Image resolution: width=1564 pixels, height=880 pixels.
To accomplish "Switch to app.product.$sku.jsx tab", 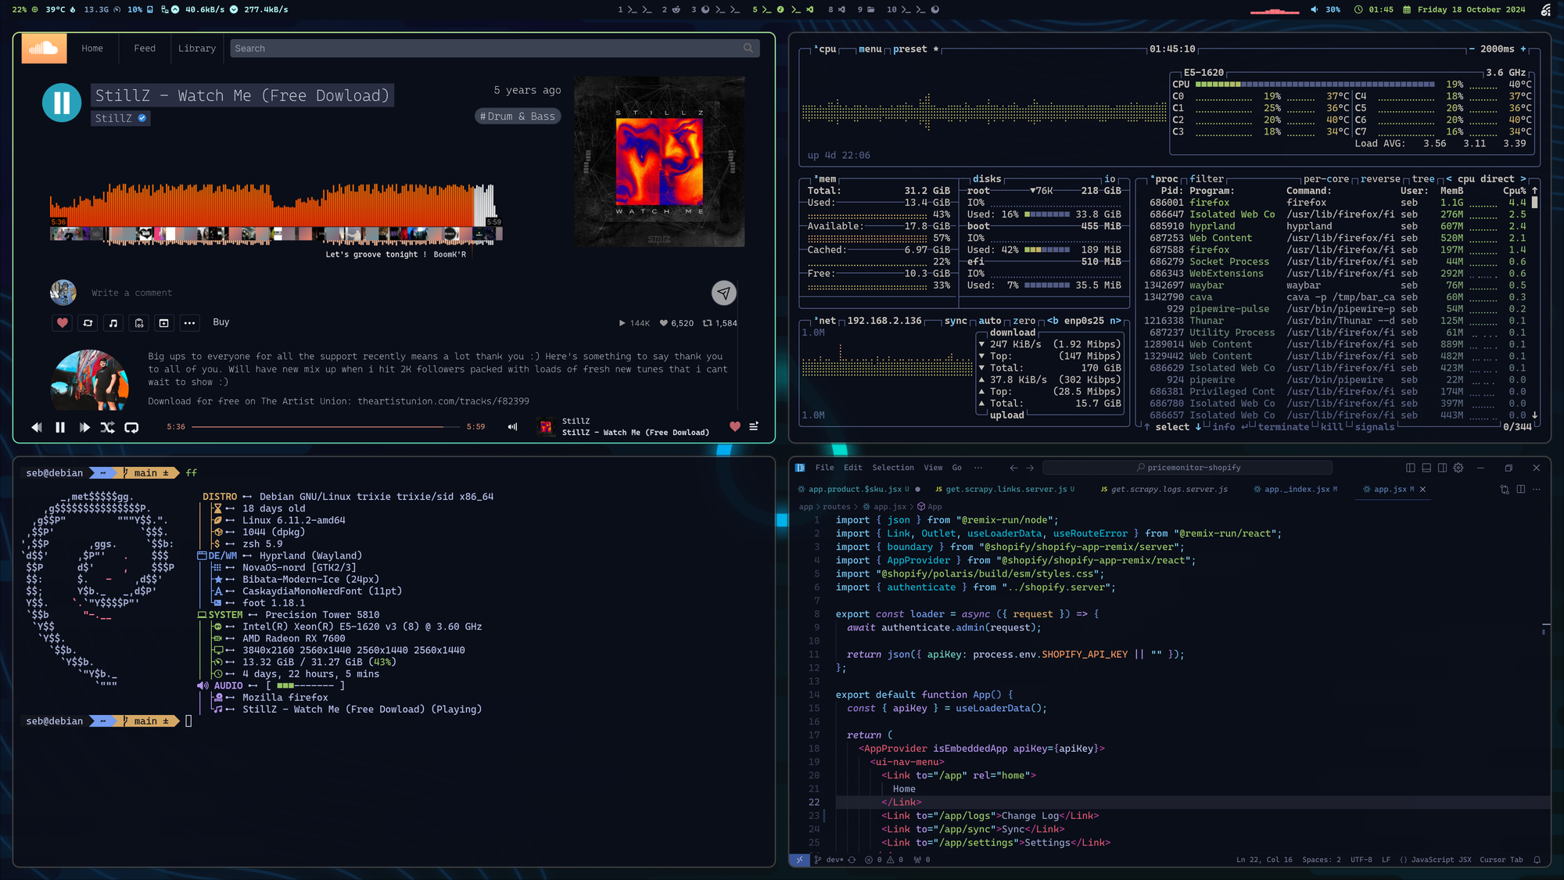I will 858,490.
